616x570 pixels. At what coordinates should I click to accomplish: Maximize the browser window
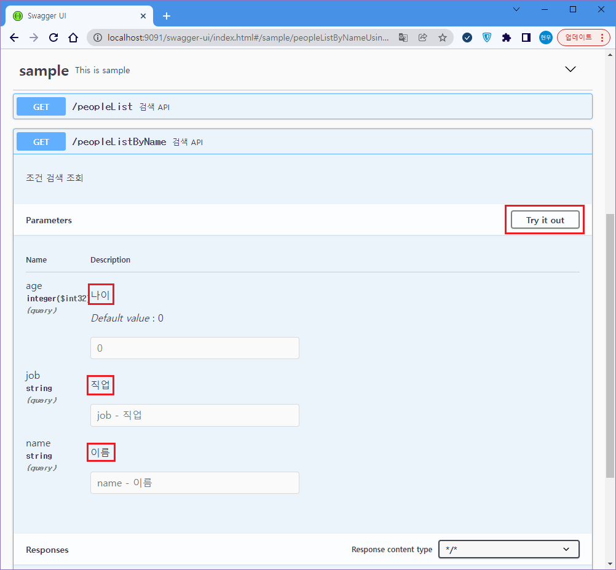coord(573,9)
